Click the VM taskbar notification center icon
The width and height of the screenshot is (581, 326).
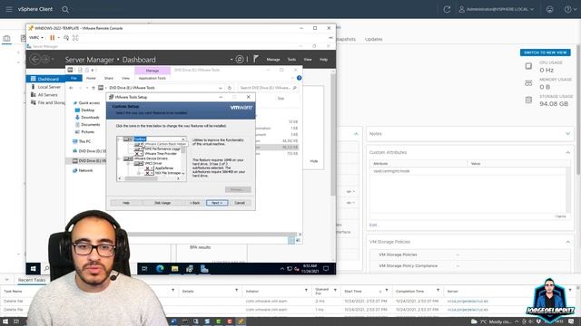pyautogui.click(x=326, y=269)
